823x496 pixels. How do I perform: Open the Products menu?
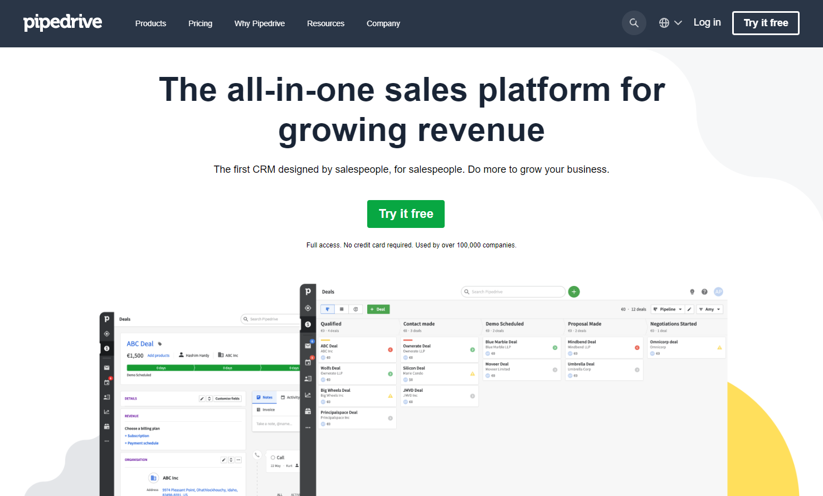pyautogui.click(x=150, y=23)
